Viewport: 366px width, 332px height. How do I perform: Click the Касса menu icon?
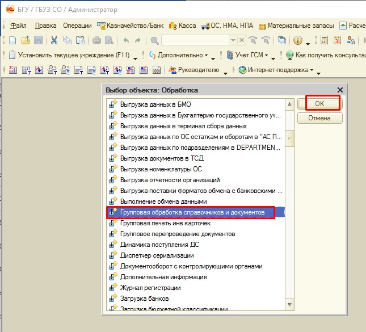(x=174, y=26)
